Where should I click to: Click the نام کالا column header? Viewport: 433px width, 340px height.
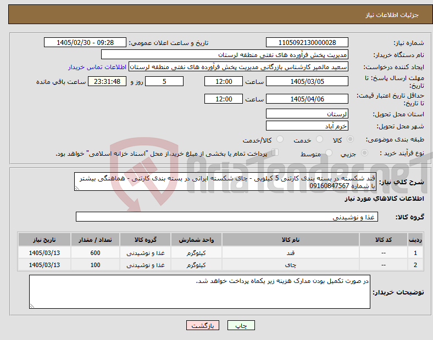point(291,240)
